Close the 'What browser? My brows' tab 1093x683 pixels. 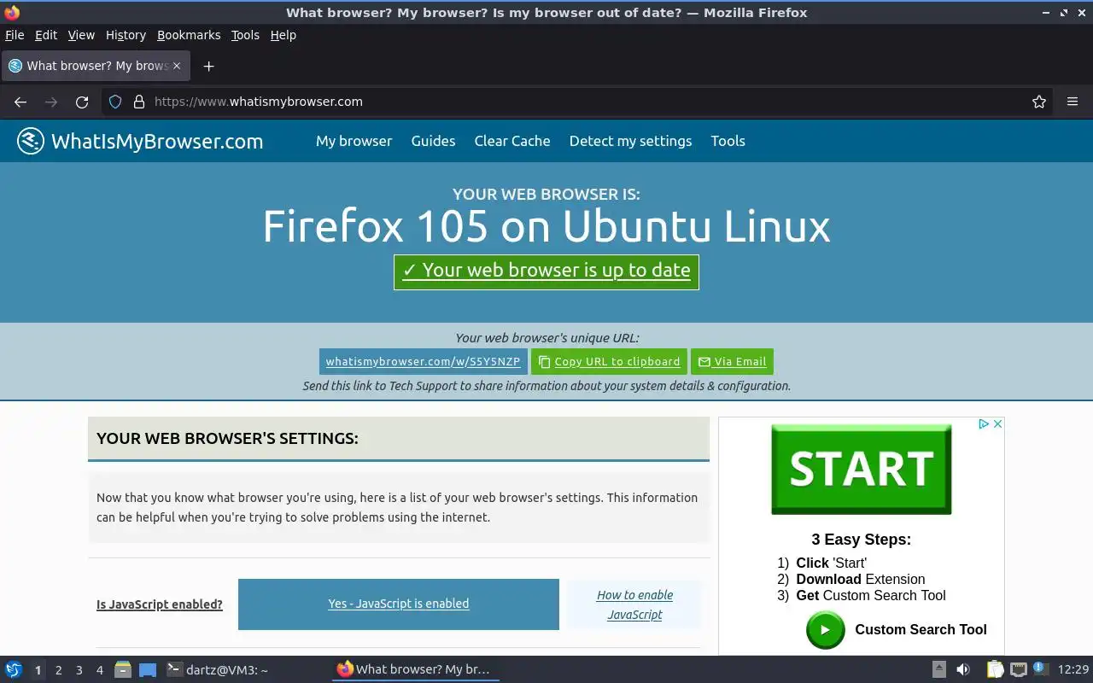(177, 66)
